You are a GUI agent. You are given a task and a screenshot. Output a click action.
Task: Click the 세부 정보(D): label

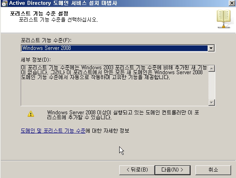coord(36,60)
